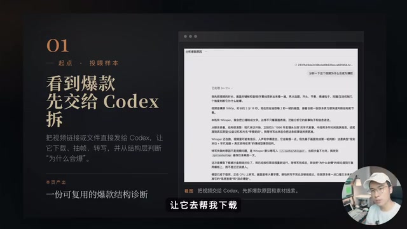Screen dimensions: 407x229
Task: Click the orange 截图 caption tag
Action: pos(189,191)
